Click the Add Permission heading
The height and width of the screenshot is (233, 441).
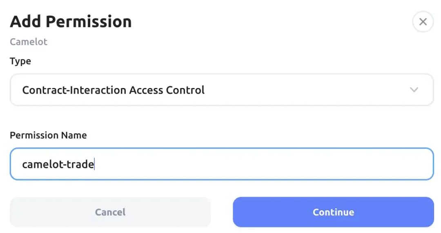[x=71, y=22]
